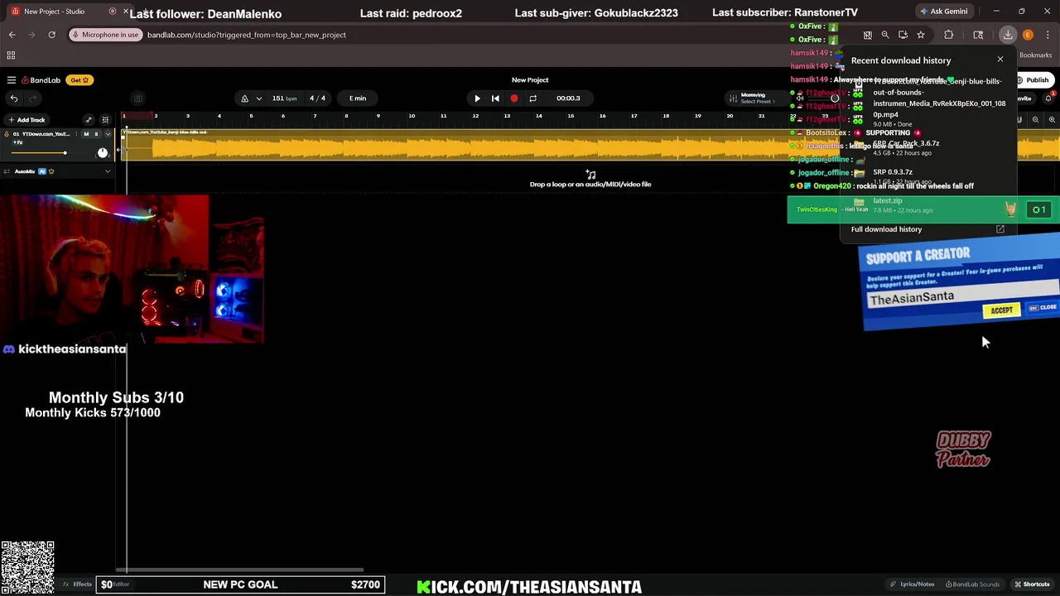The width and height of the screenshot is (1060, 596).
Task: Open Chrome zoom magnifier icon
Action: tap(885, 35)
